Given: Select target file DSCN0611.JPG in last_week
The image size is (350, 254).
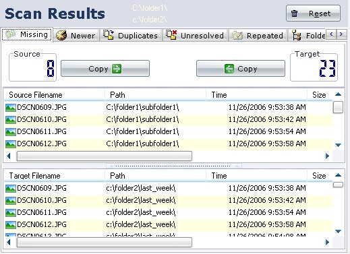Looking at the screenshot, I should pos(168,212).
